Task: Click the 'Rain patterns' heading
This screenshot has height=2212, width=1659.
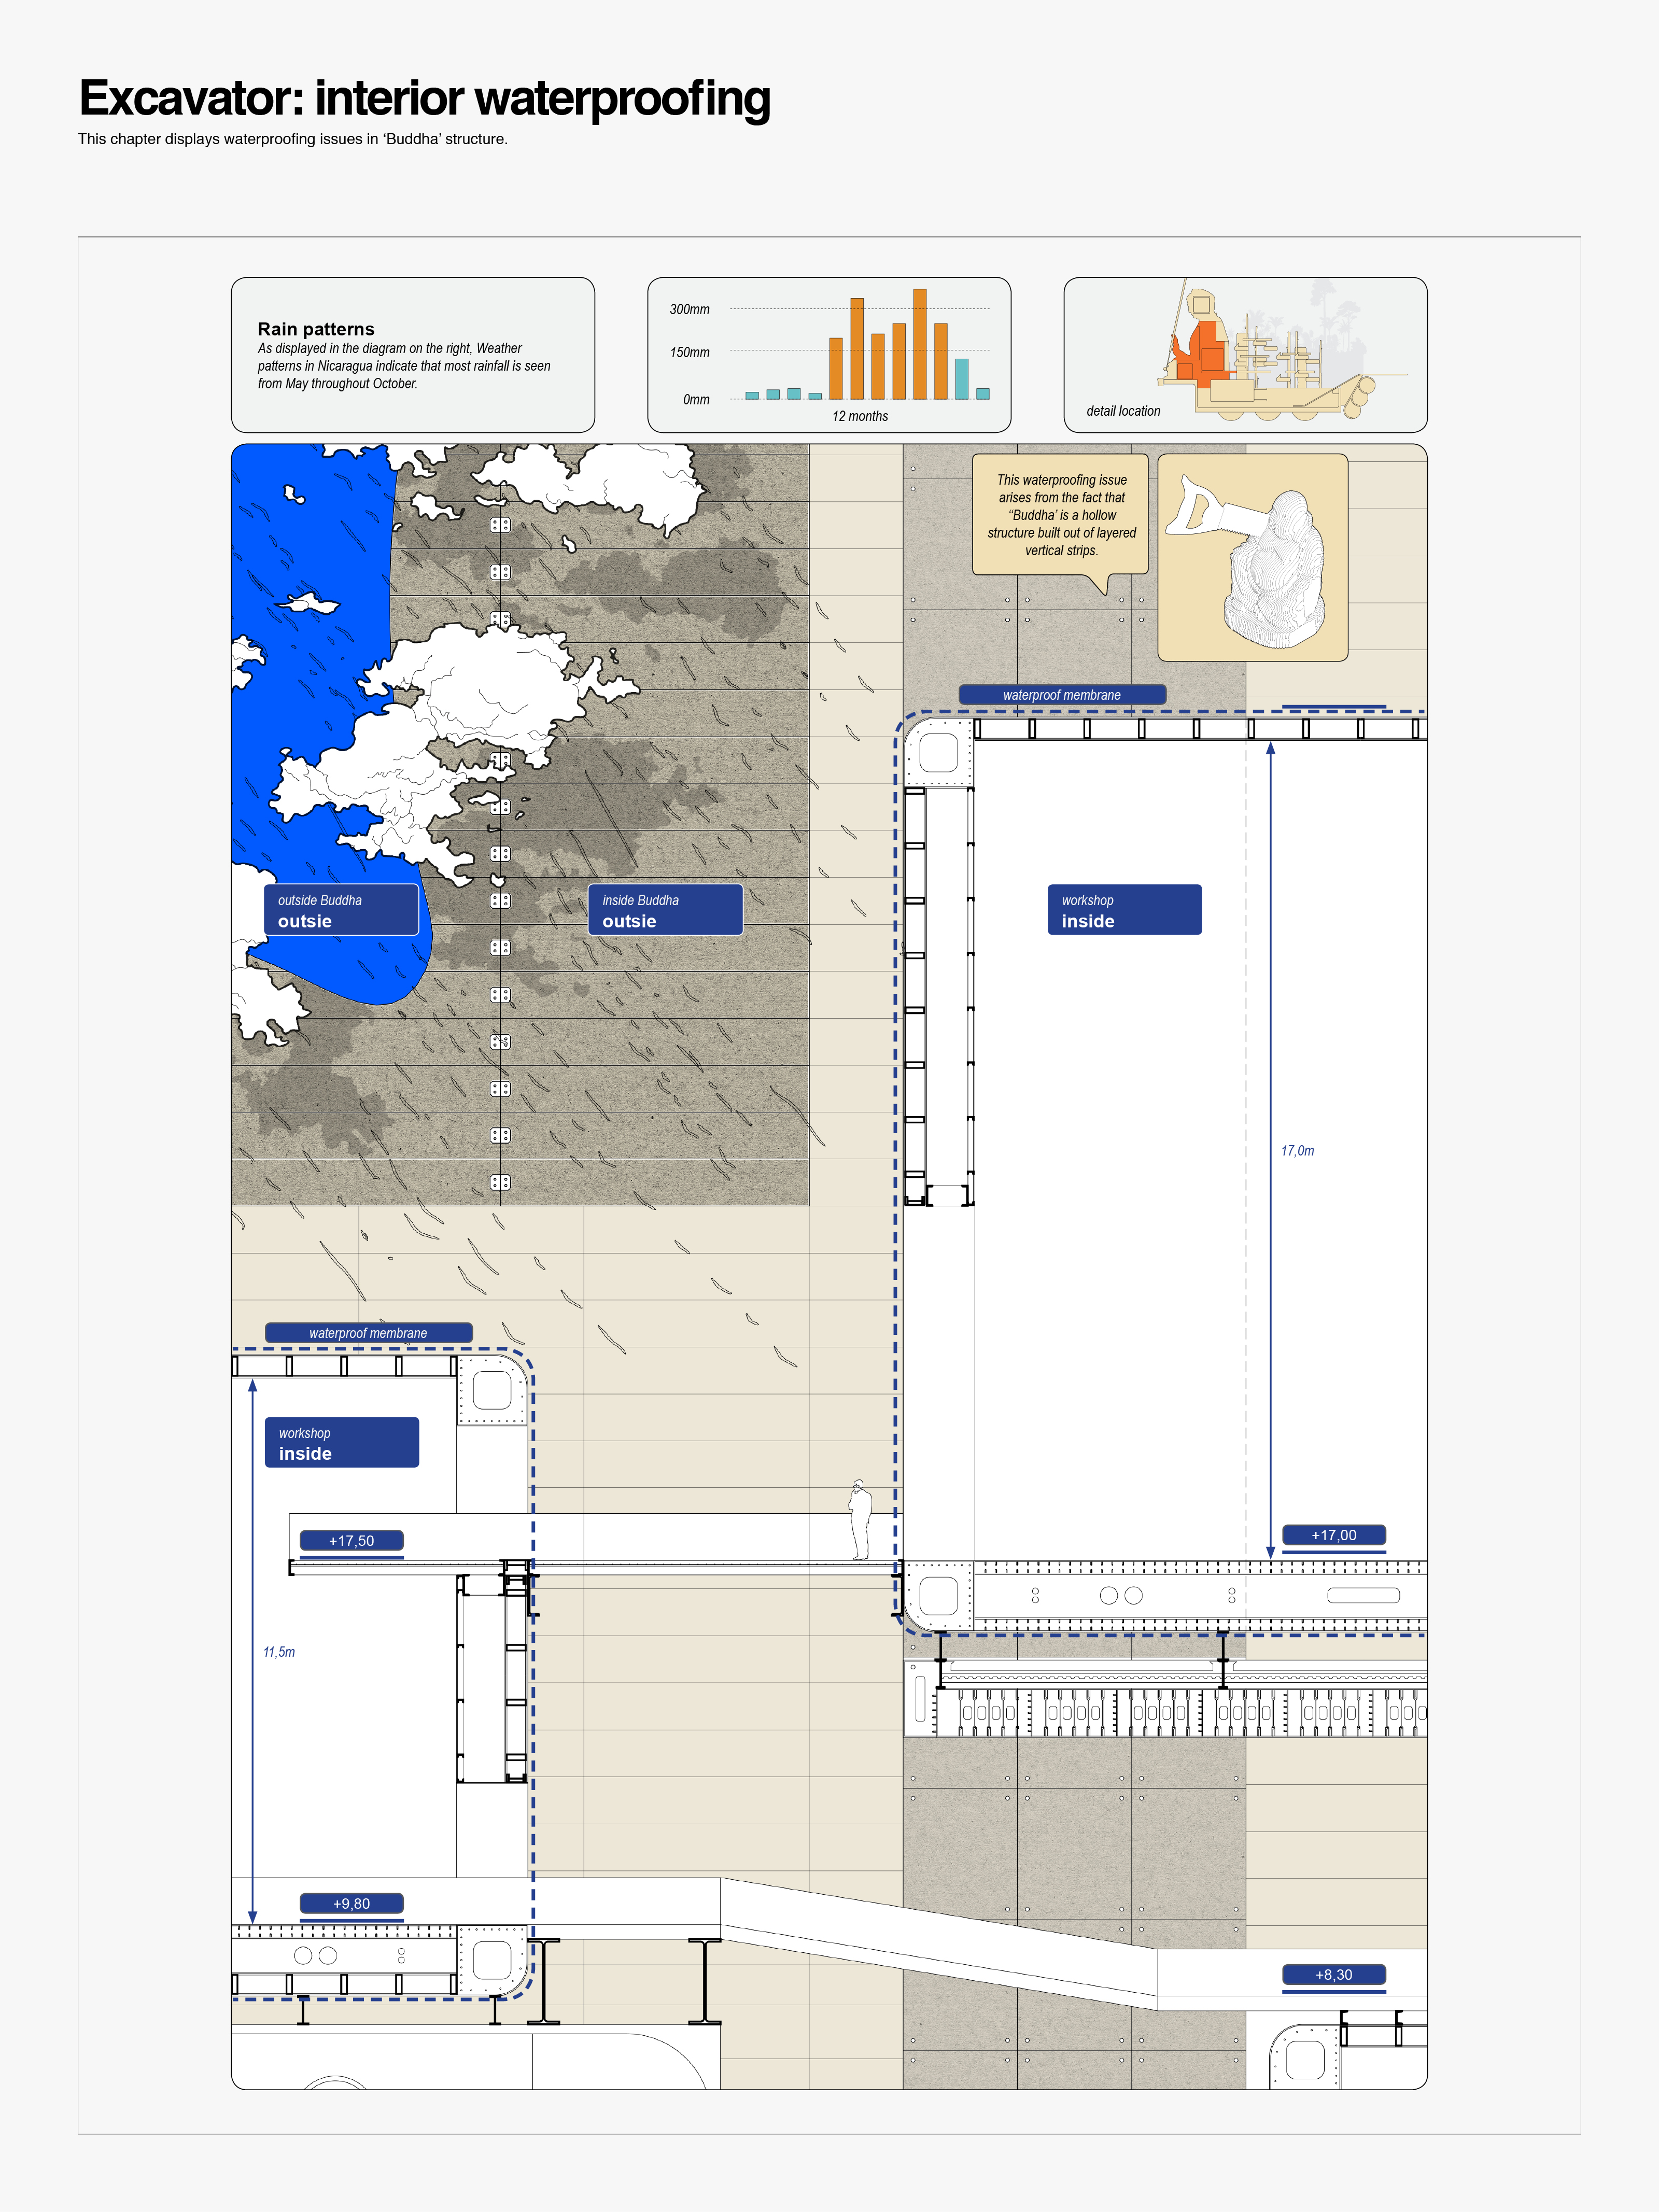Action: tap(316, 329)
